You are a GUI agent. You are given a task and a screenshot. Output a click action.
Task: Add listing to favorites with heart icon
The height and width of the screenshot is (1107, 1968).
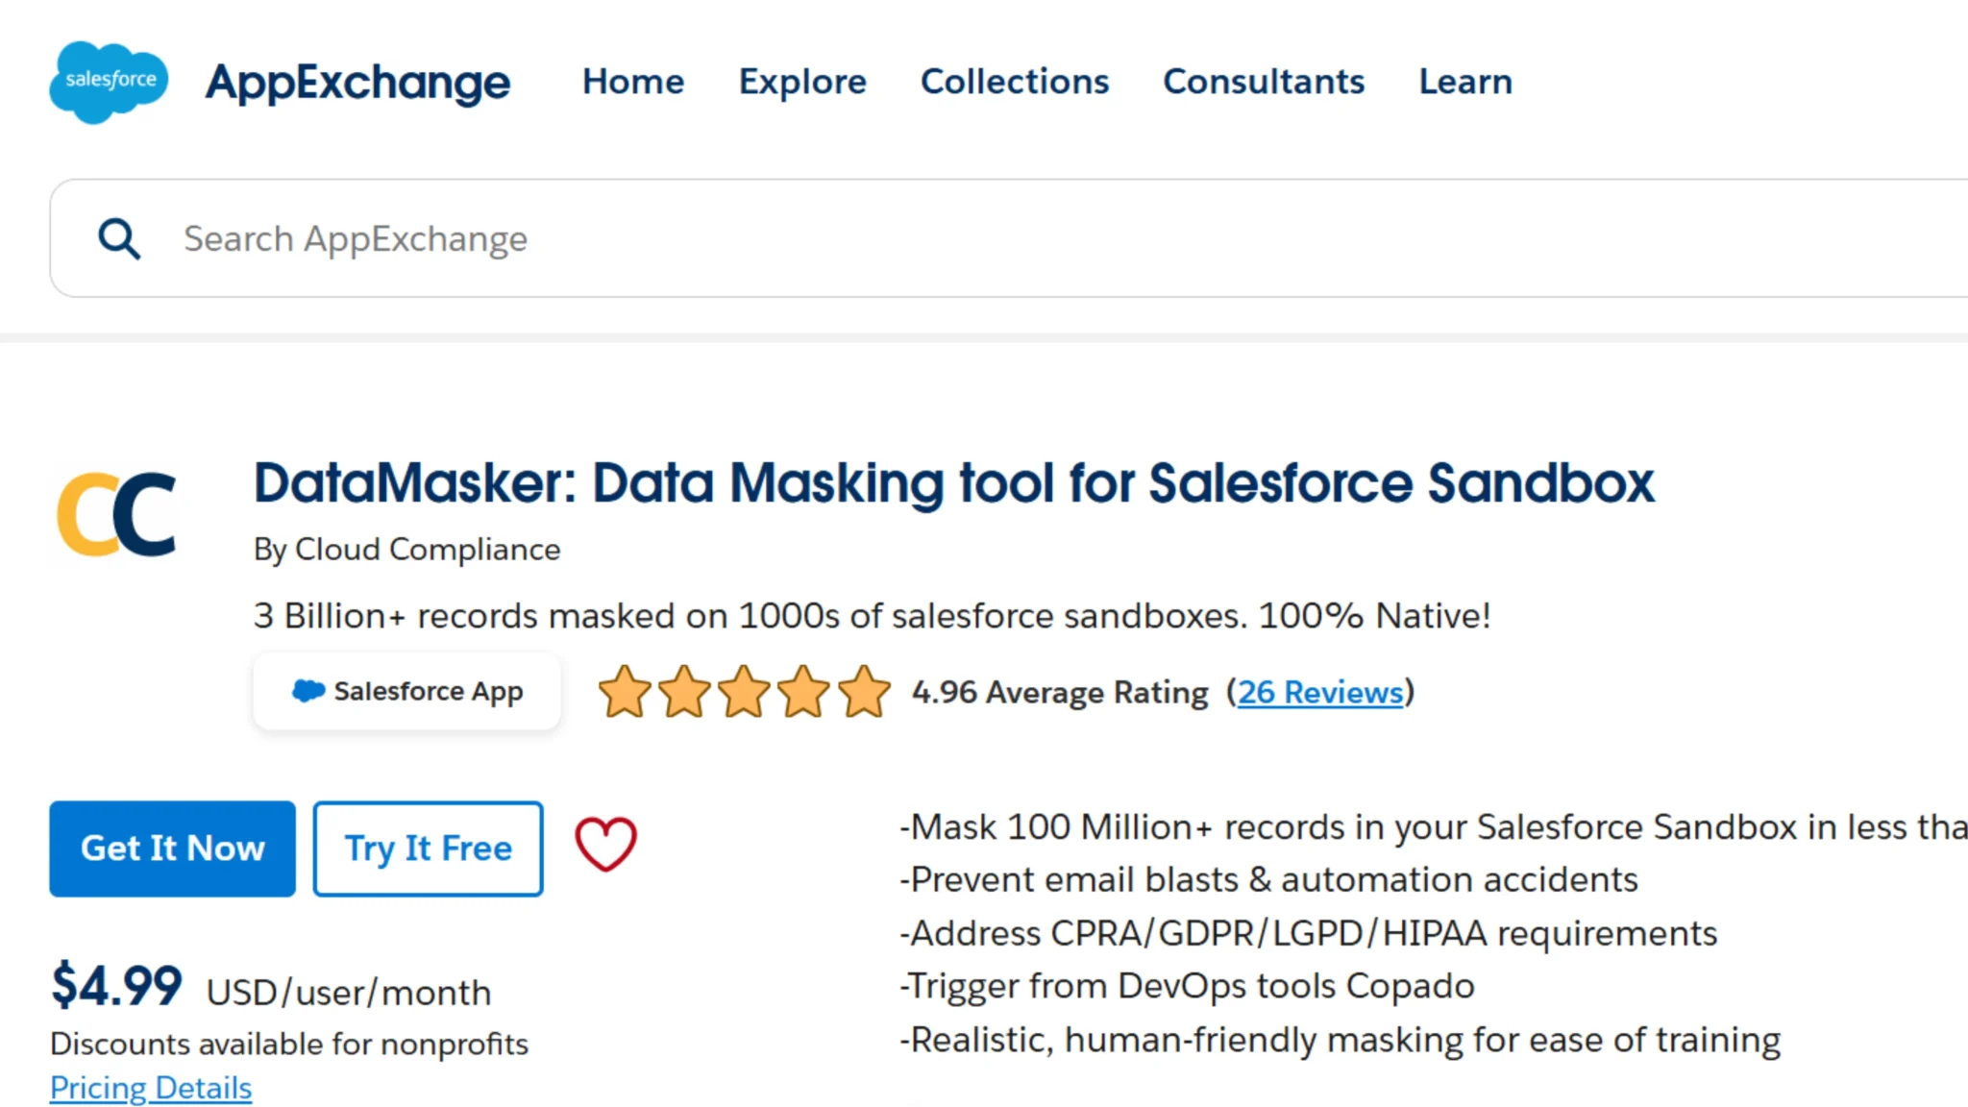pyautogui.click(x=605, y=845)
